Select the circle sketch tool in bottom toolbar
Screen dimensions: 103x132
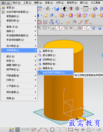pos(52,129)
